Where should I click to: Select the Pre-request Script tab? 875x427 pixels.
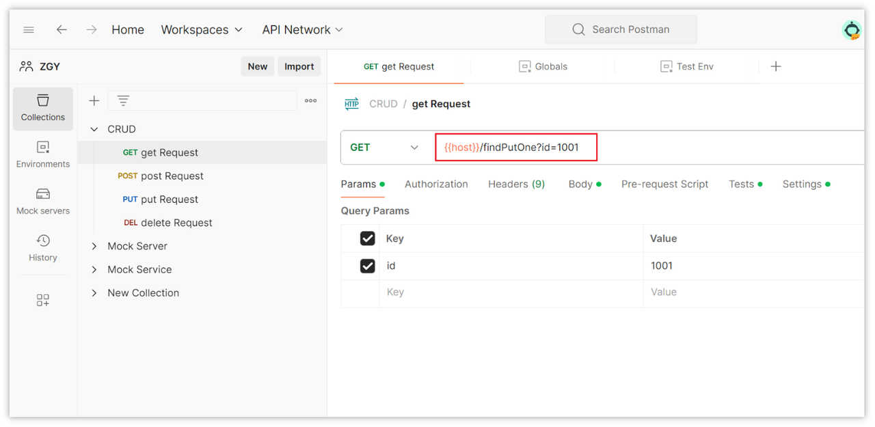point(664,184)
